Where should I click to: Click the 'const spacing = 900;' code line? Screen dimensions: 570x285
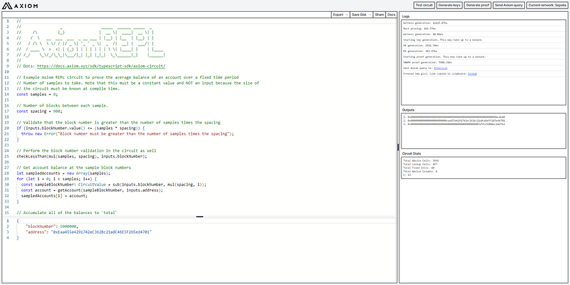pos(39,111)
